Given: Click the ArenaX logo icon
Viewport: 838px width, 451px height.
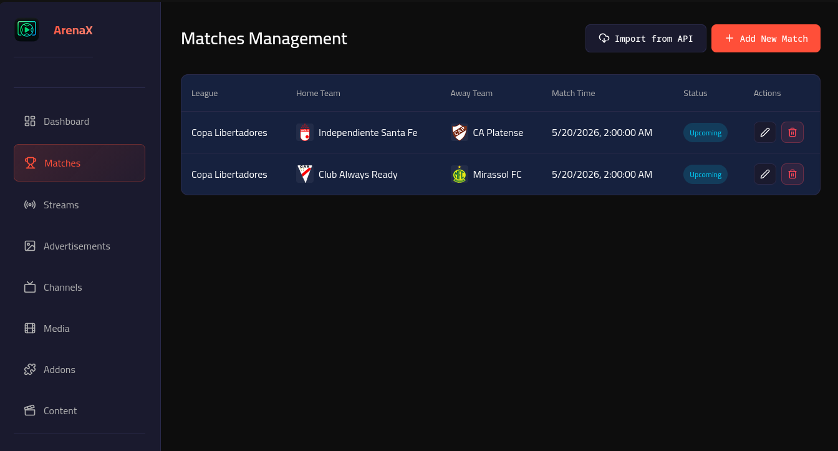Looking at the screenshot, I should coord(27,29).
